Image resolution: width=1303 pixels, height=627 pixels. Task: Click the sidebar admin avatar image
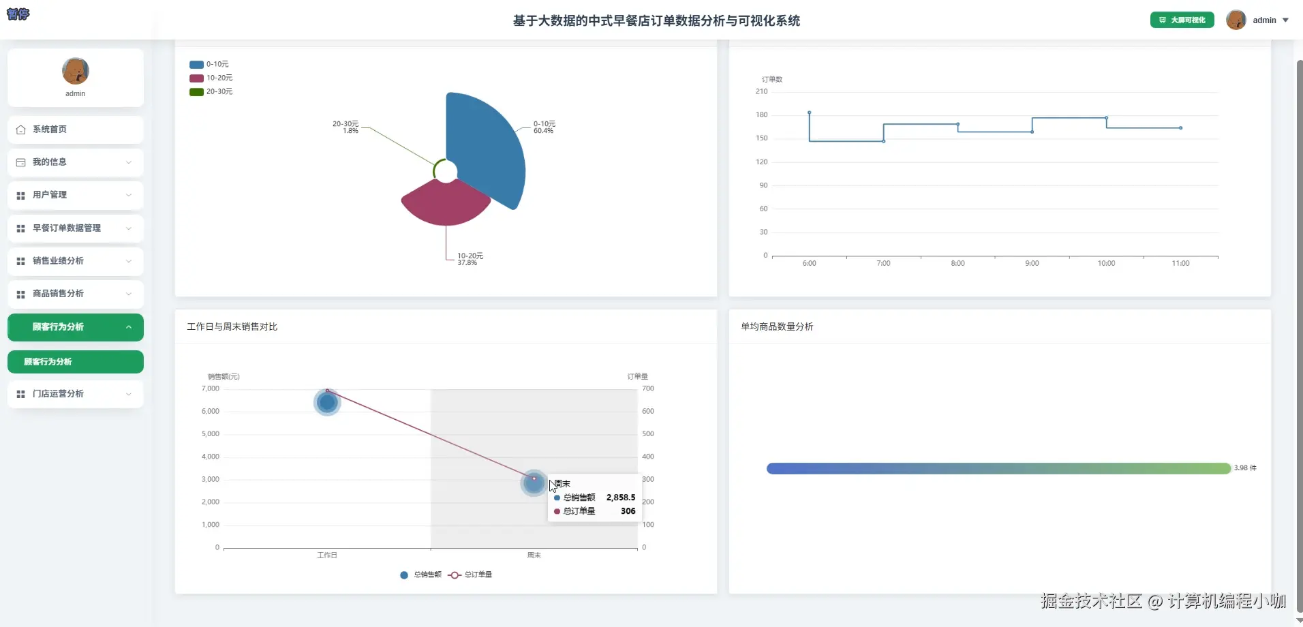tap(76, 71)
